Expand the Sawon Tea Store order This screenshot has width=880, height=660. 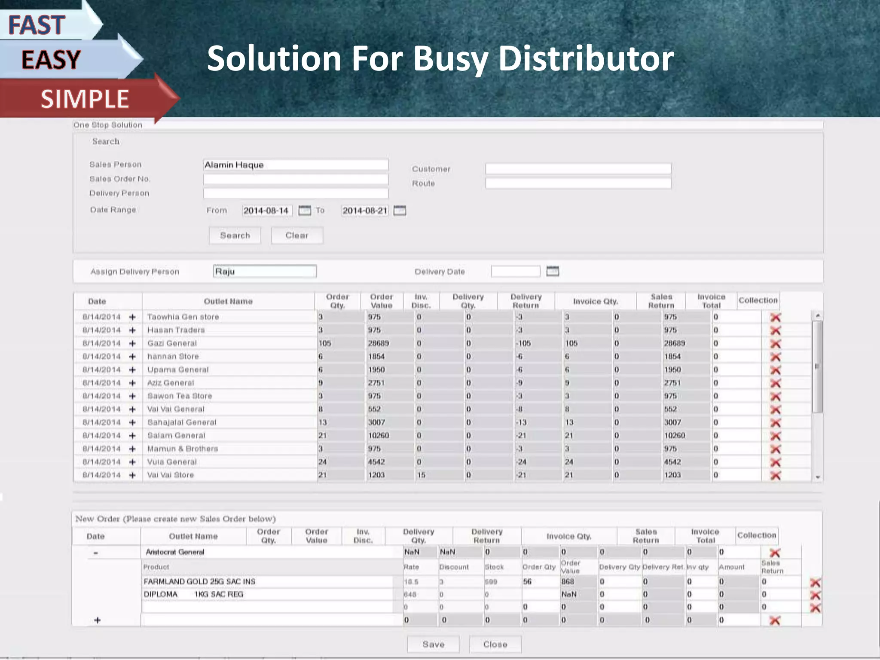coord(132,396)
